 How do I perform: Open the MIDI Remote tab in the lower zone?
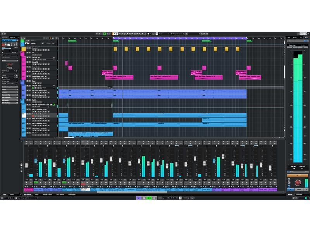point(60,195)
